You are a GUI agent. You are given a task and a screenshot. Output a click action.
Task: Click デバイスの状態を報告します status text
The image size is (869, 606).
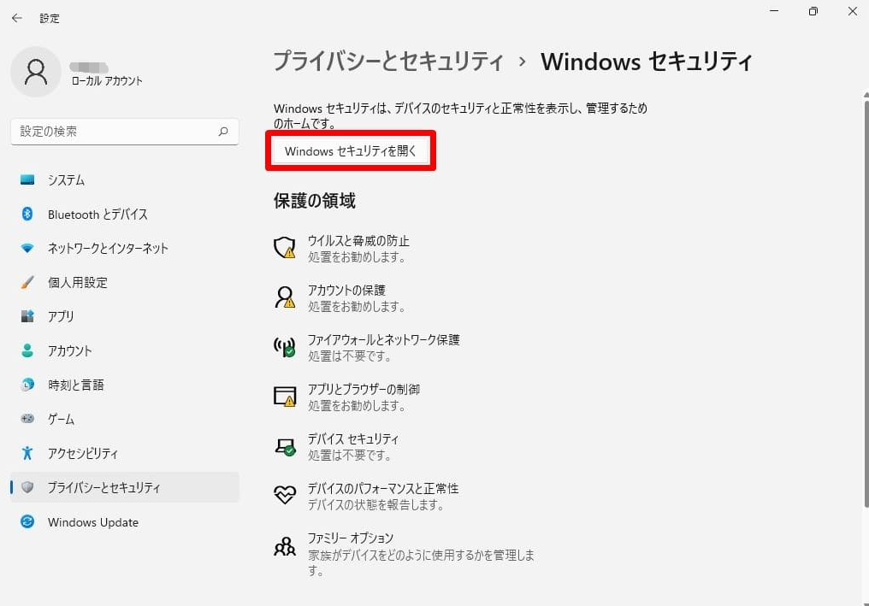click(375, 505)
